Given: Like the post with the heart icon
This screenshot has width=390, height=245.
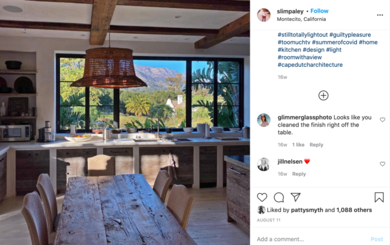Looking at the screenshot, I should (x=262, y=197).
